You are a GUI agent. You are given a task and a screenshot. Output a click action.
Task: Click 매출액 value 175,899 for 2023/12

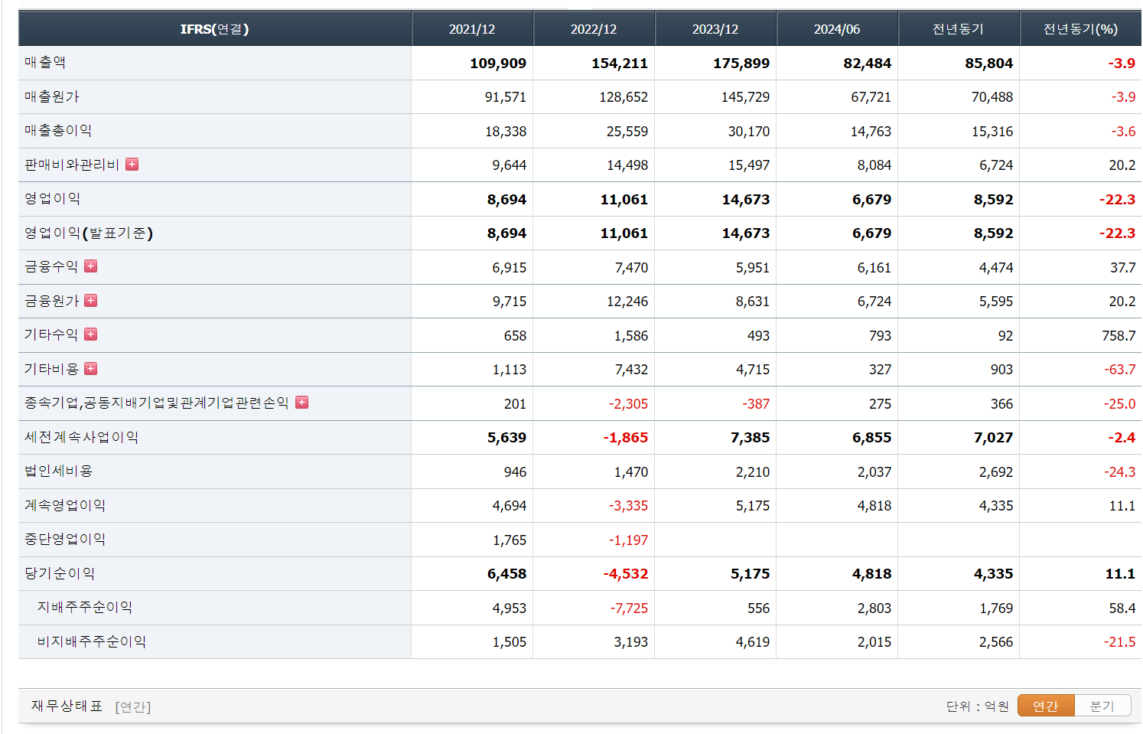(741, 64)
